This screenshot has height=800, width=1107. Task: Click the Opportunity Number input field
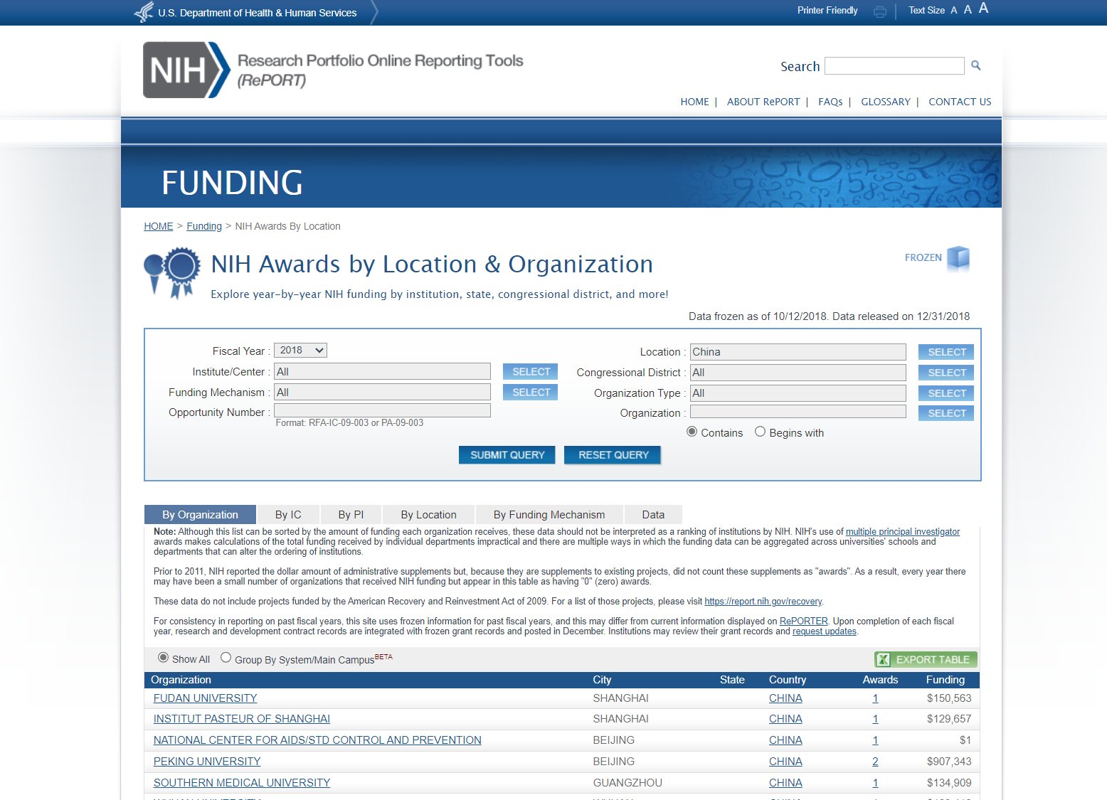pyautogui.click(x=382, y=411)
